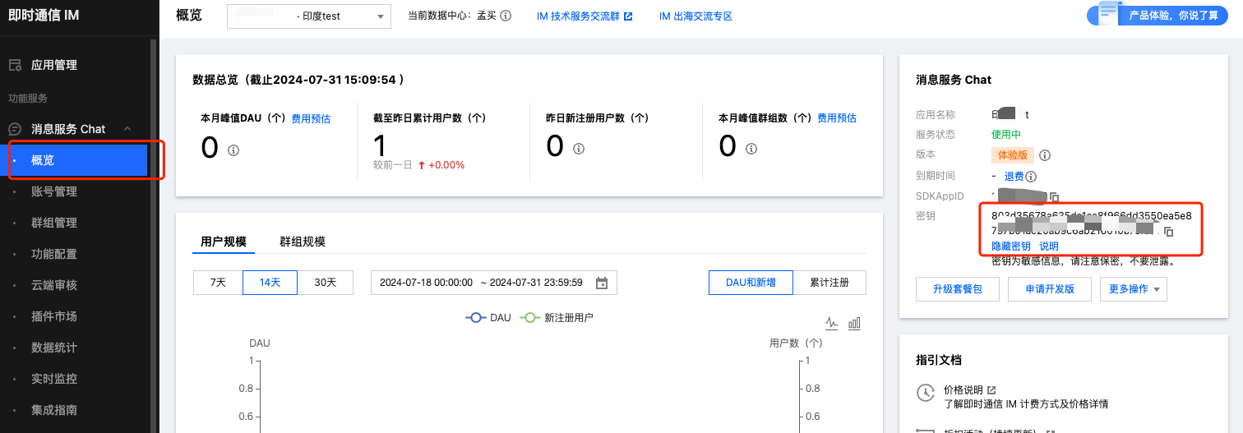Go to 功能配置 page
The height and width of the screenshot is (433, 1243).
(x=54, y=254)
